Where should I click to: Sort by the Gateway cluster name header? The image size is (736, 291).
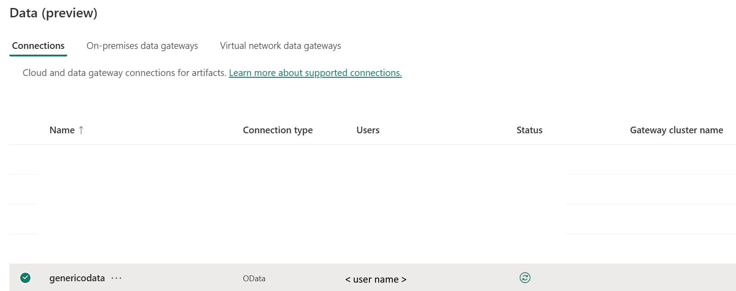coord(676,130)
